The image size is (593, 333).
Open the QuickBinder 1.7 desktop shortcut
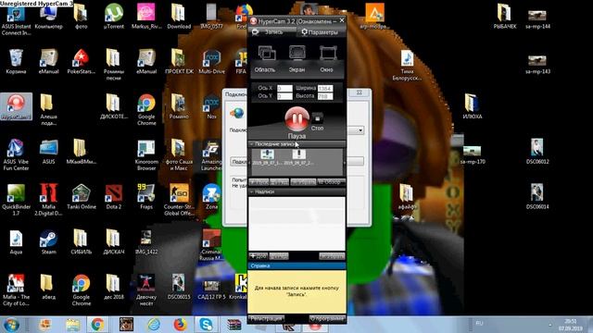(x=16, y=200)
